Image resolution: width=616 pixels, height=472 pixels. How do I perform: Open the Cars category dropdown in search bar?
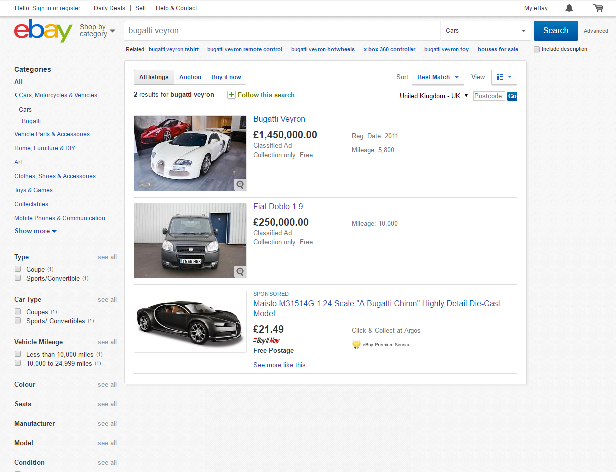[485, 31]
